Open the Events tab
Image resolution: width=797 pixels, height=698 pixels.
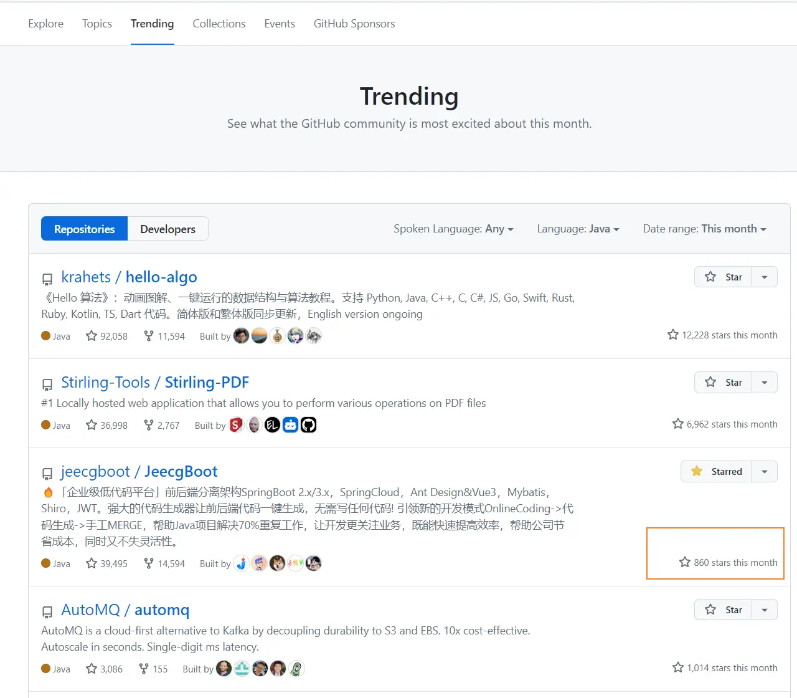tap(280, 24)
